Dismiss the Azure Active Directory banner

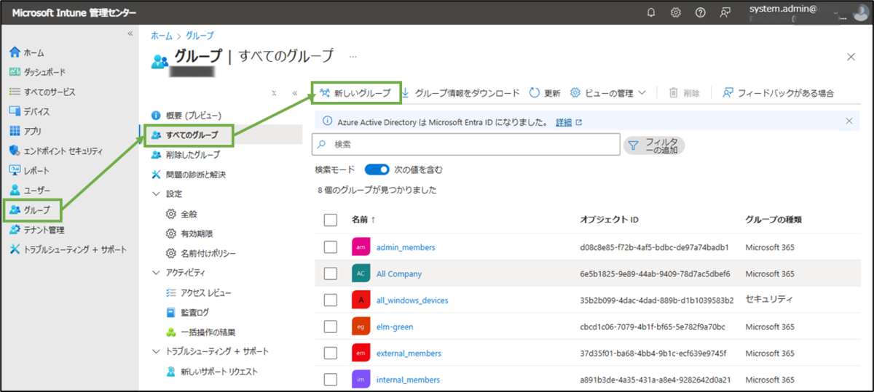pos(849,121)
